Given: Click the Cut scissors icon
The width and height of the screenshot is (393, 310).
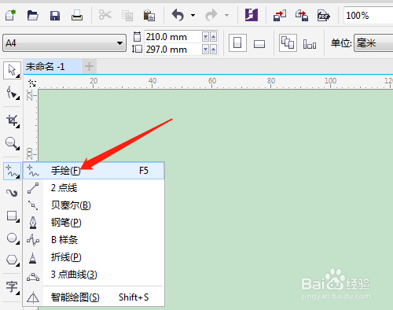Looking at the screenshot, I should pos(105,15).
